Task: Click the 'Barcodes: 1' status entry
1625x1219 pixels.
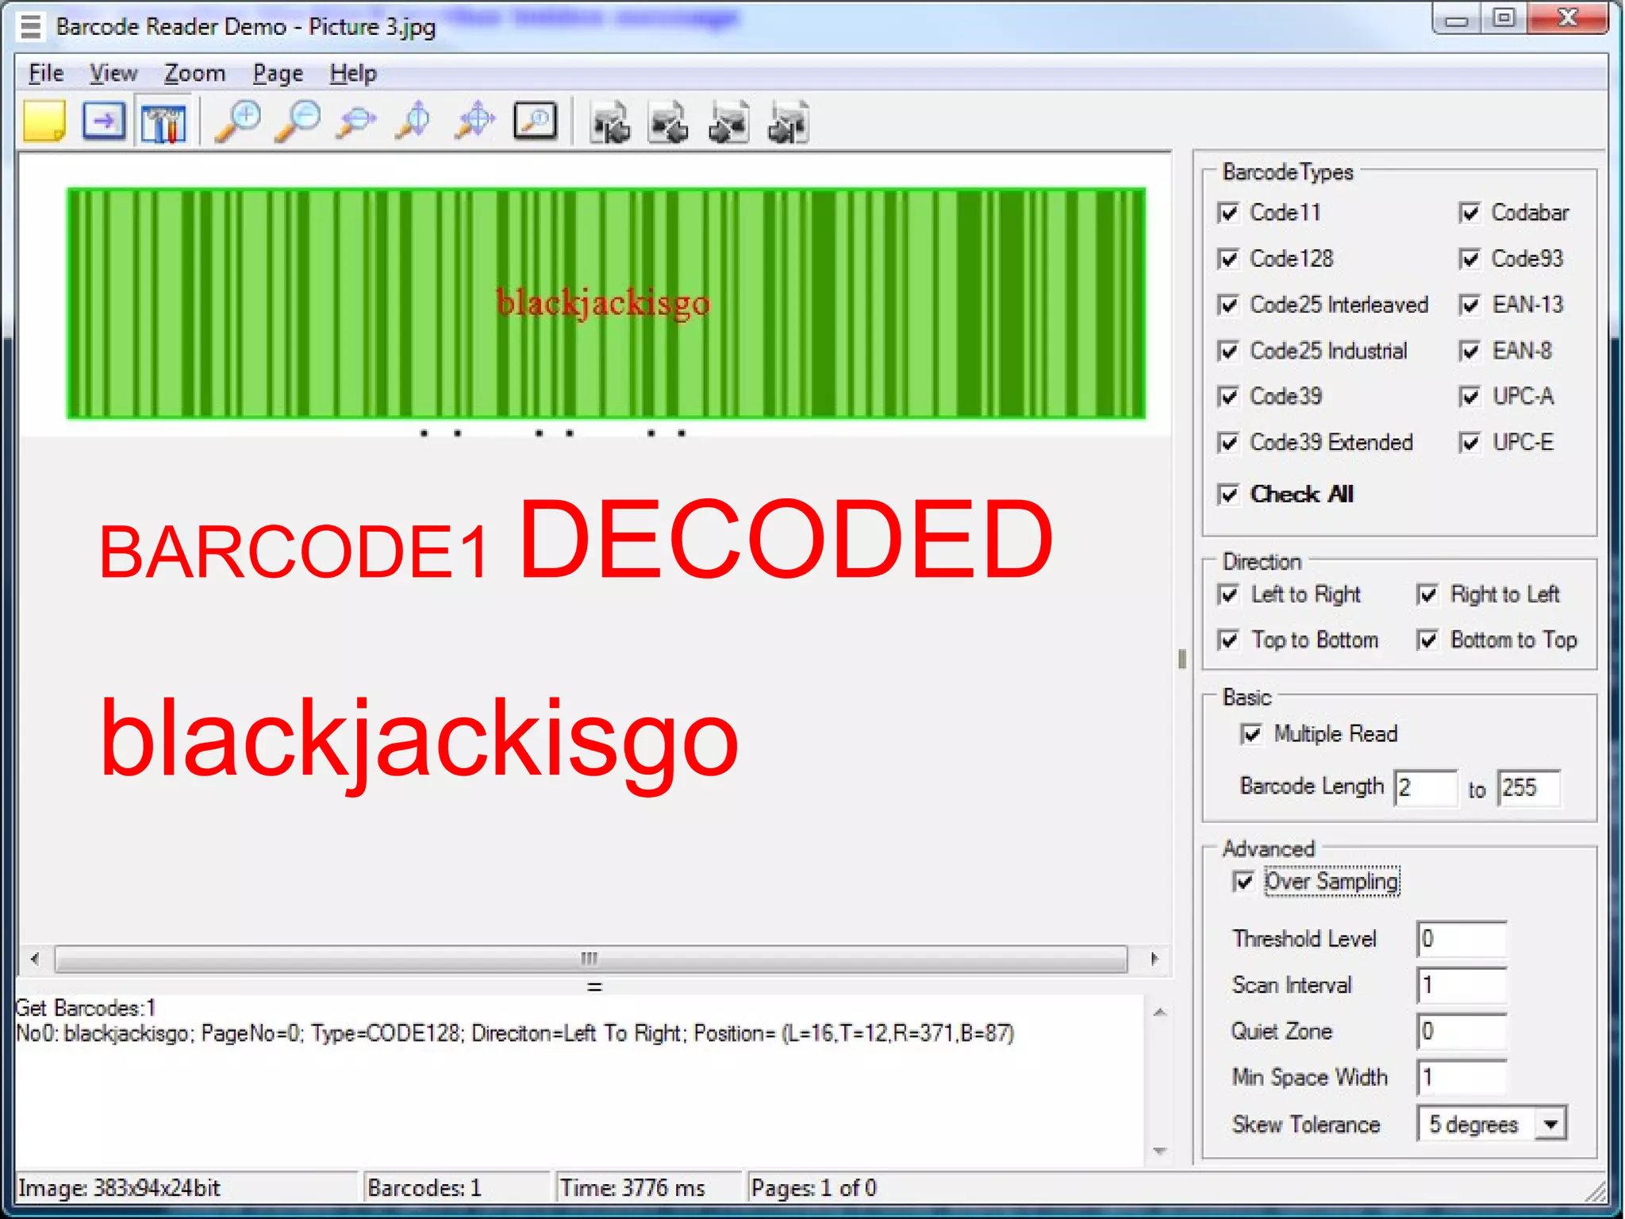Action: (x=424, y=1188)
